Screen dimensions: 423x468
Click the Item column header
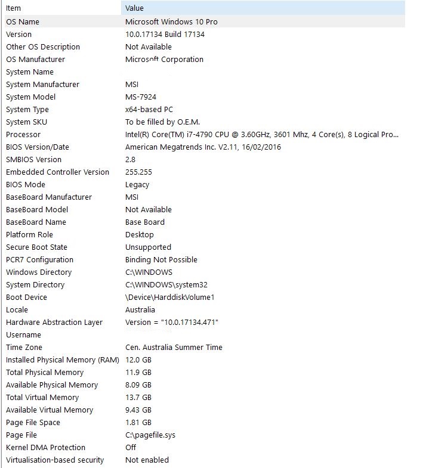coord(63,8)
